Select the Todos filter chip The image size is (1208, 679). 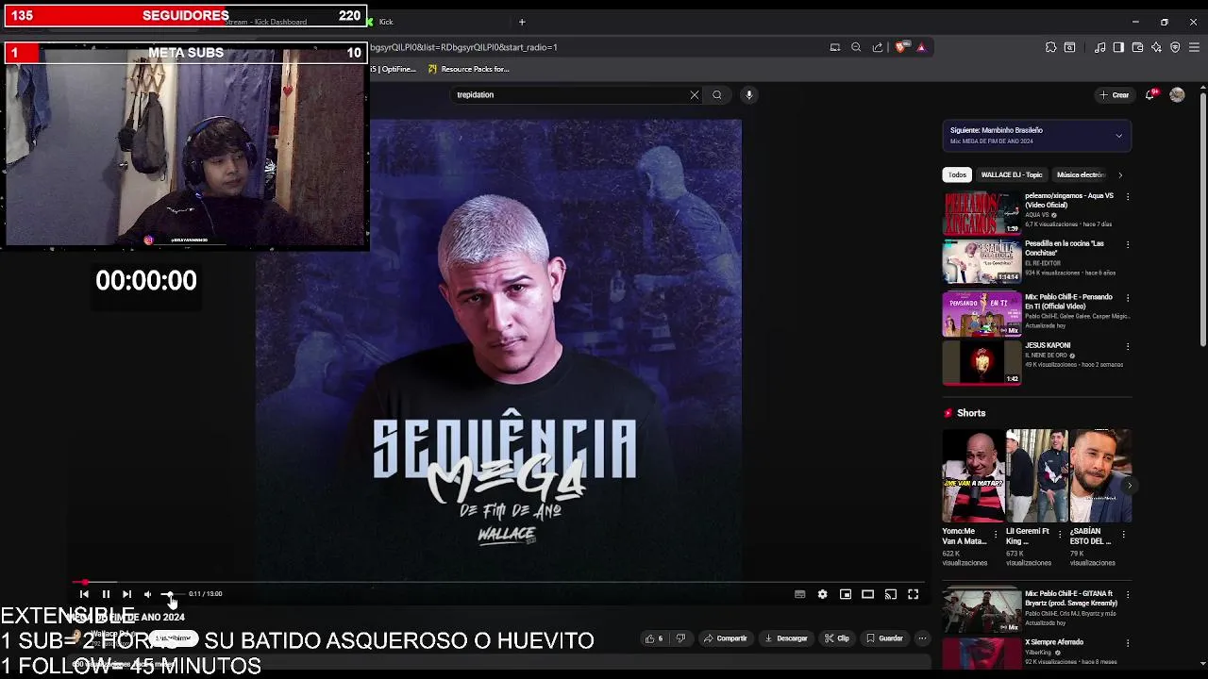(x=957, y=174)
